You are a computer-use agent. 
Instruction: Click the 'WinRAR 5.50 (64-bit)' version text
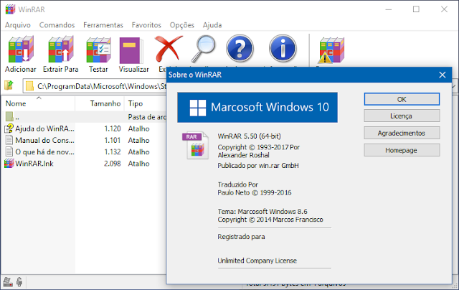(249, 136)
